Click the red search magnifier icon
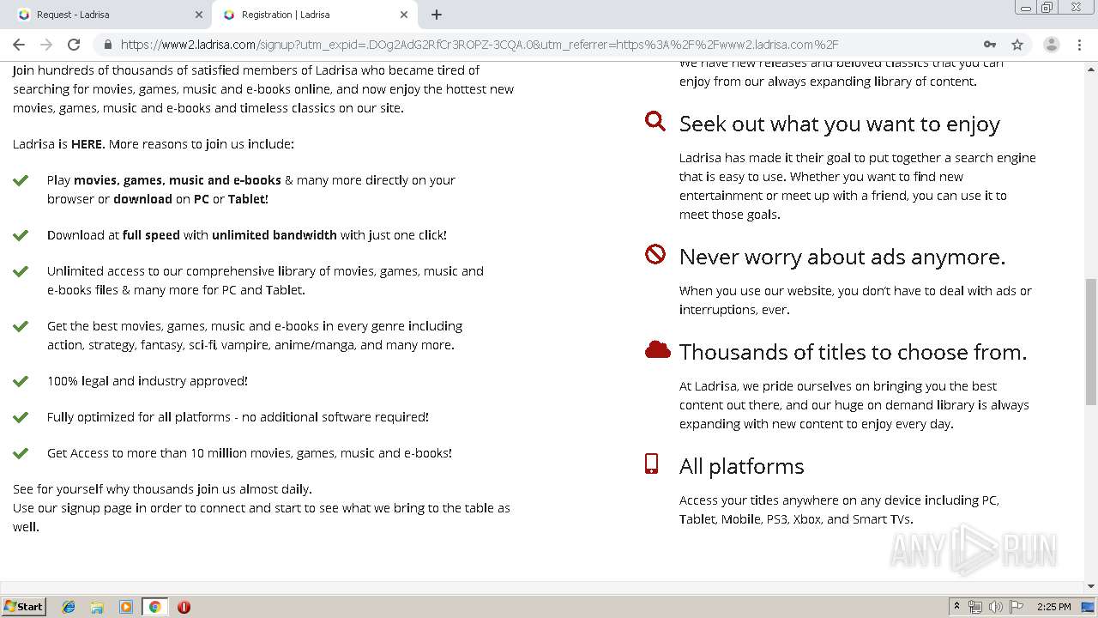The image size is (1098, 618). point(655,121)
